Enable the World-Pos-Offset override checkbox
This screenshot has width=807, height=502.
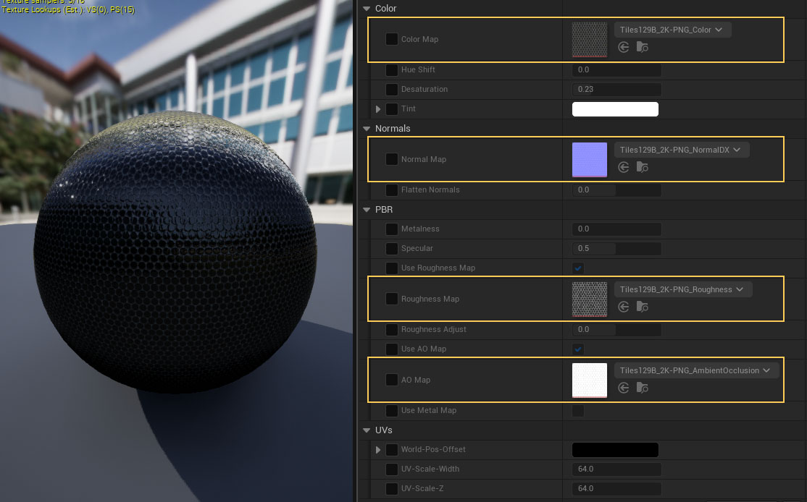[392, 450]
